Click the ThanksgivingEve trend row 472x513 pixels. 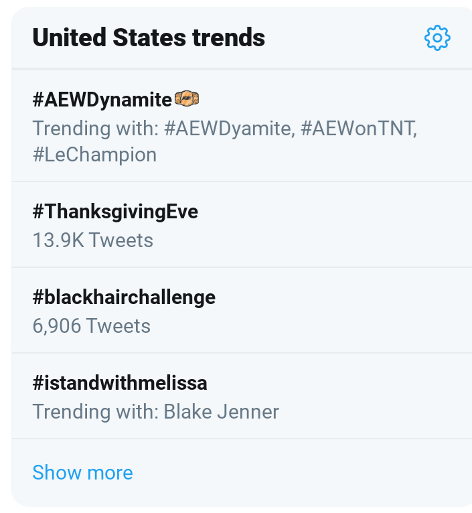(242, 225)
